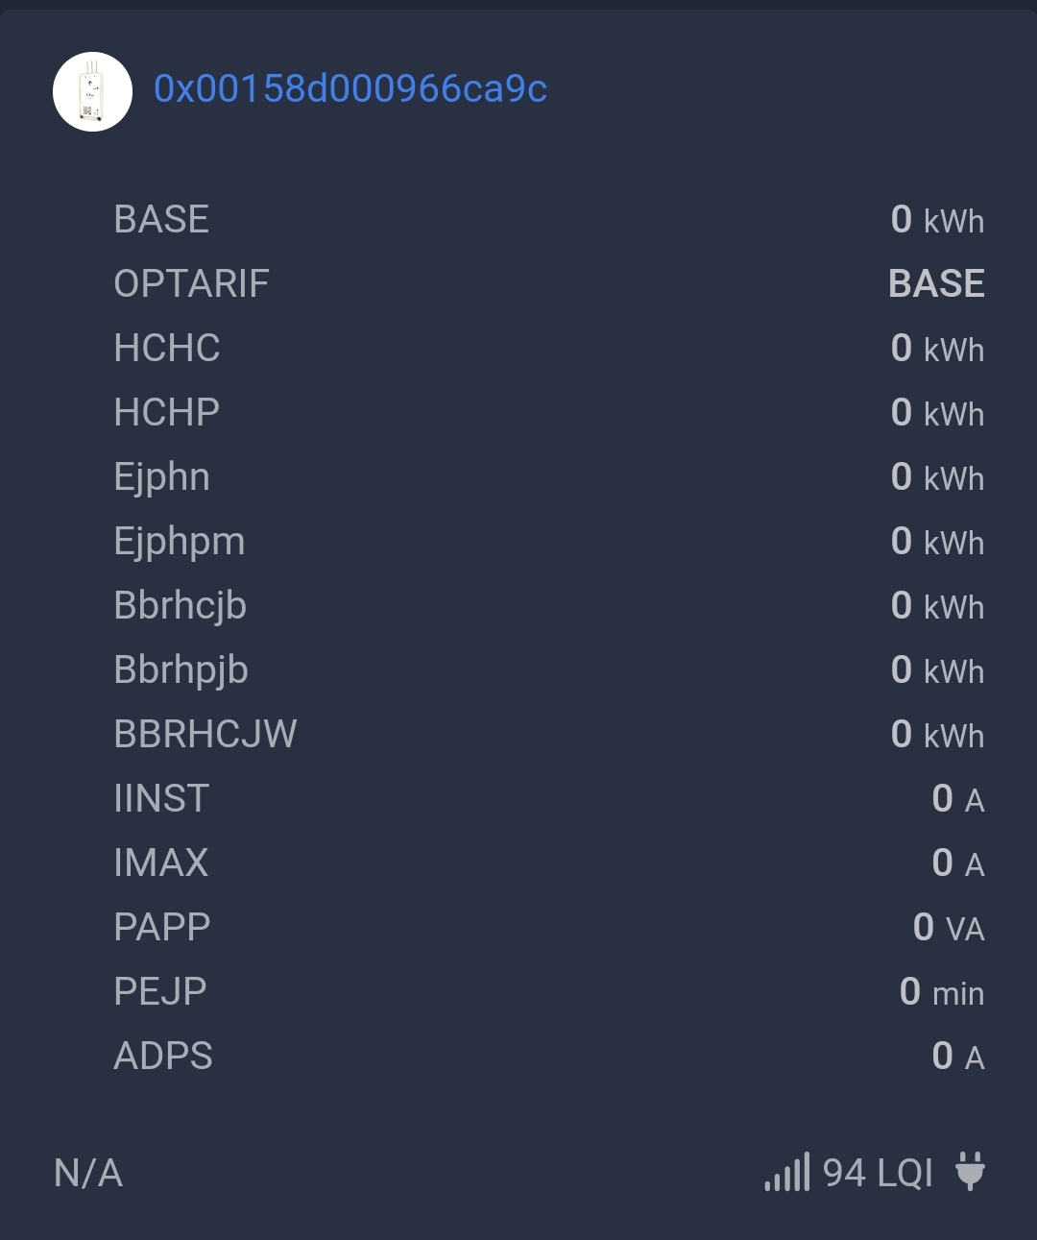
Task: Open device link 0x00158d000966ca9c
Action: coord(350,89)
